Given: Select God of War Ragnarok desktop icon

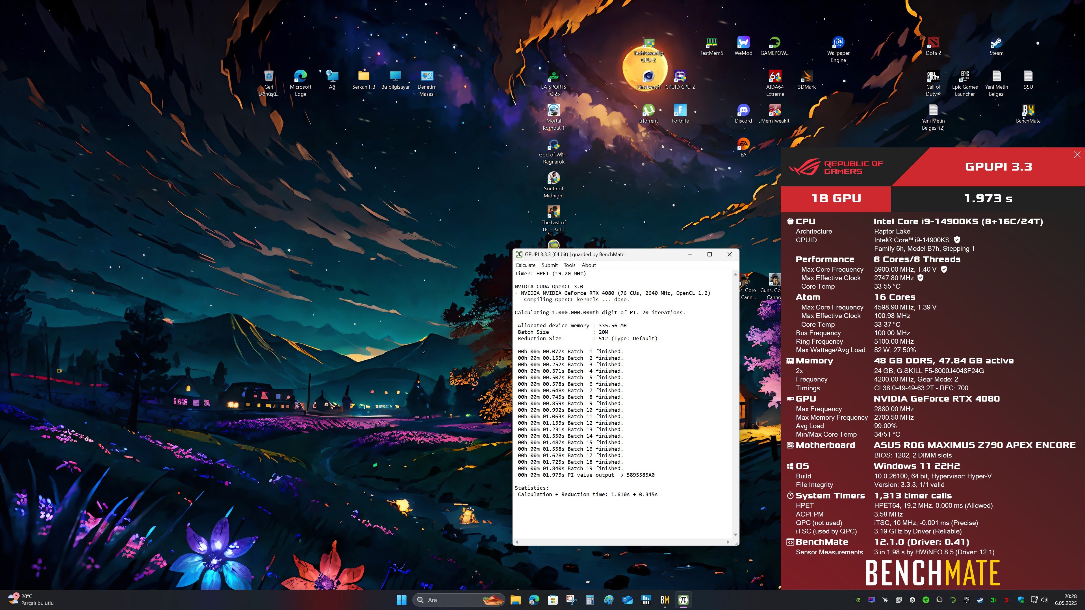Looking at the screenshot, I should coord(554,151).
